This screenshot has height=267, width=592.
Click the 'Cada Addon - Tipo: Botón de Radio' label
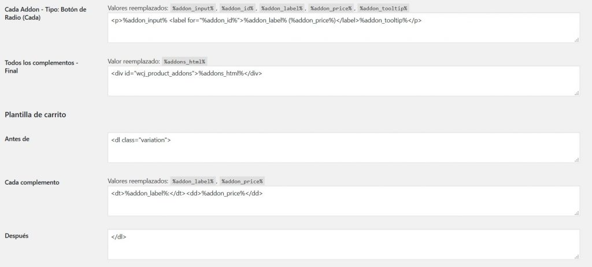pos(45,13)
